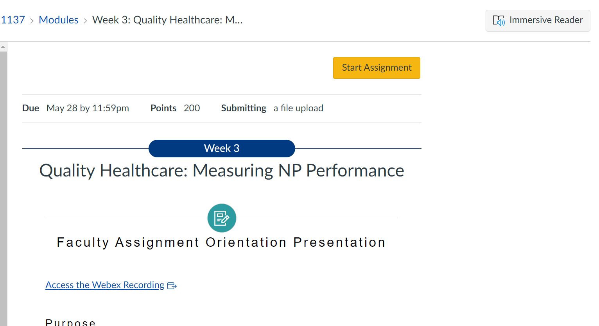This screenshot has height=326, width=599.
Task: Start the assignment
Action: coord(376,68)
